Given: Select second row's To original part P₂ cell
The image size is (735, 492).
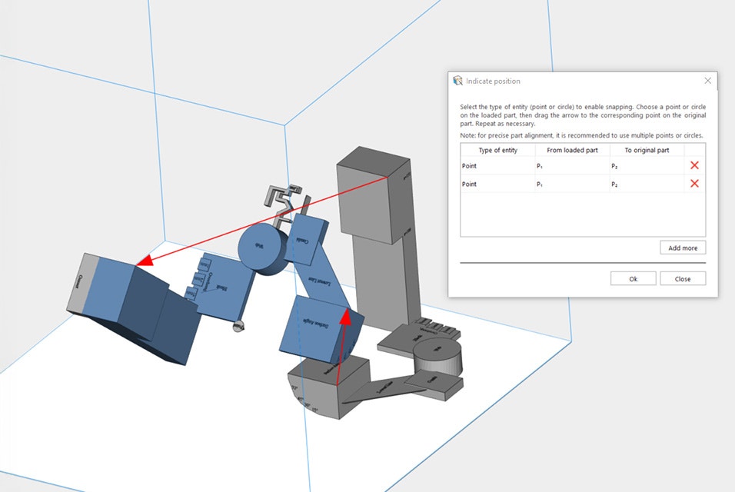Looking at the screenshot, I should coord(647,184).
